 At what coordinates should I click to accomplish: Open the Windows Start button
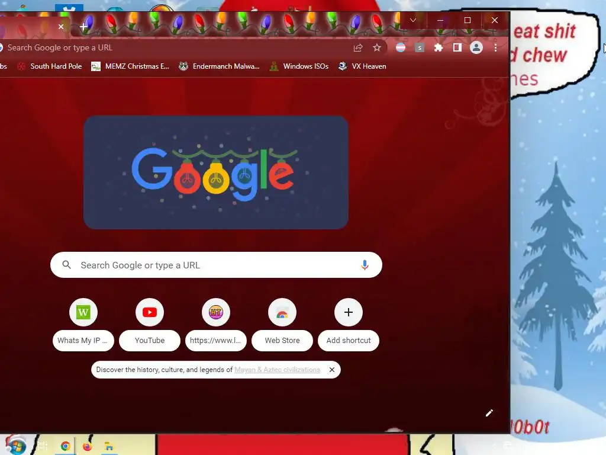tap(15, 446)
